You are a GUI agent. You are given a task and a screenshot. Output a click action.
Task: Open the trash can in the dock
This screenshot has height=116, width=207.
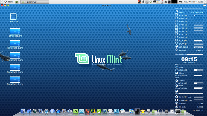point(166,111)
